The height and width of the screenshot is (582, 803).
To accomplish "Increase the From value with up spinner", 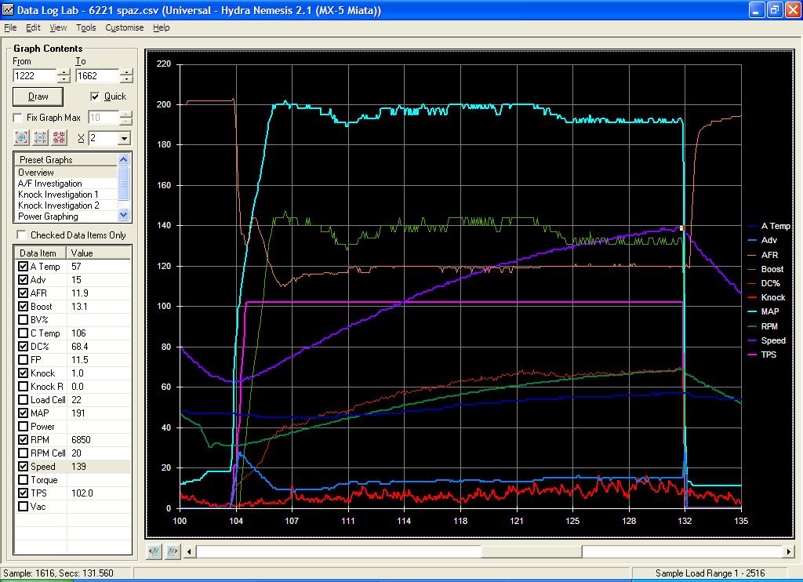I will (x=64, y=72).
